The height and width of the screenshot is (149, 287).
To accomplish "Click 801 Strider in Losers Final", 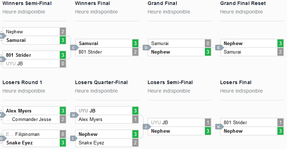I will tap(235, 122).
